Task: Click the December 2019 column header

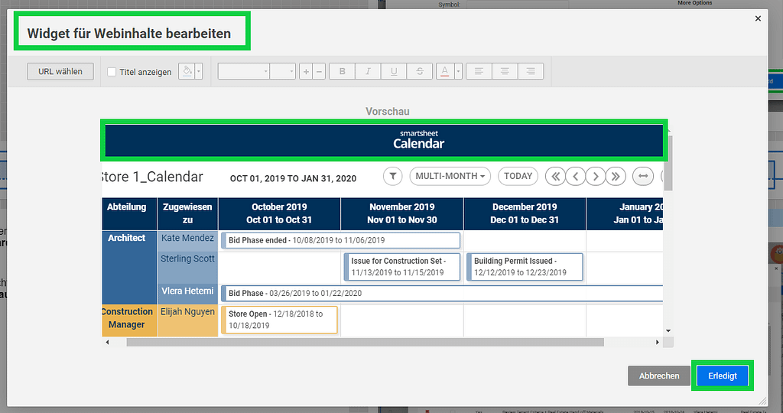Action: click(x=525, y=213)
